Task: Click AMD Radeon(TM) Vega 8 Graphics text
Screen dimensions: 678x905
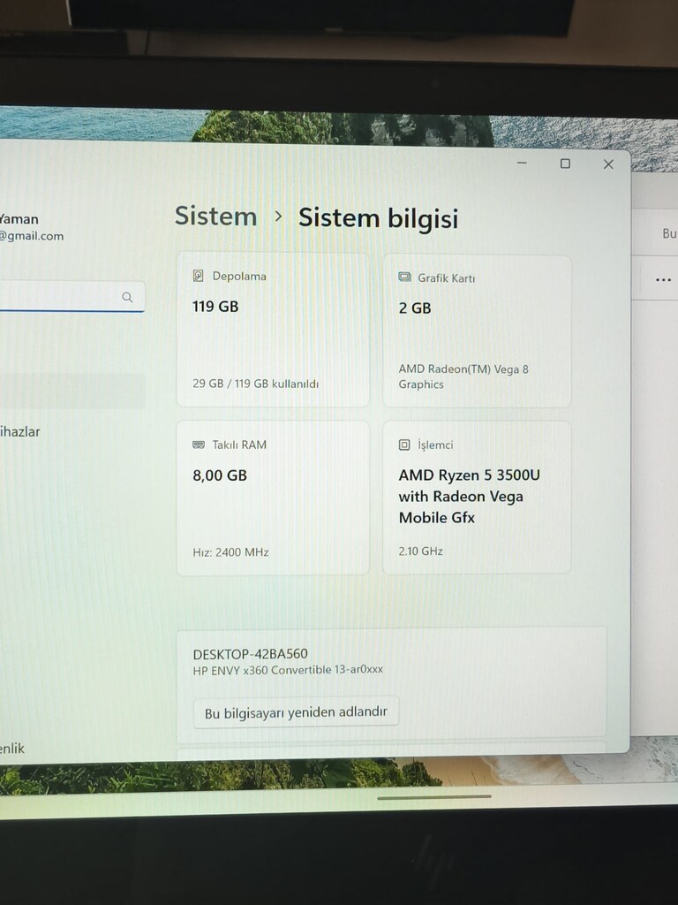Action: pos(463,376)
